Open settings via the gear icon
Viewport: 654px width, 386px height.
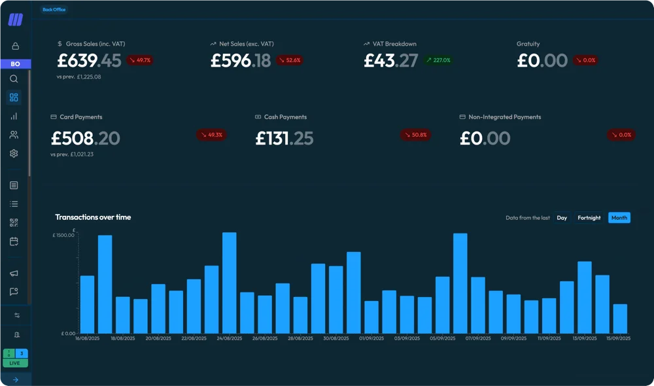pyautogui.click(x=14, y=153)
